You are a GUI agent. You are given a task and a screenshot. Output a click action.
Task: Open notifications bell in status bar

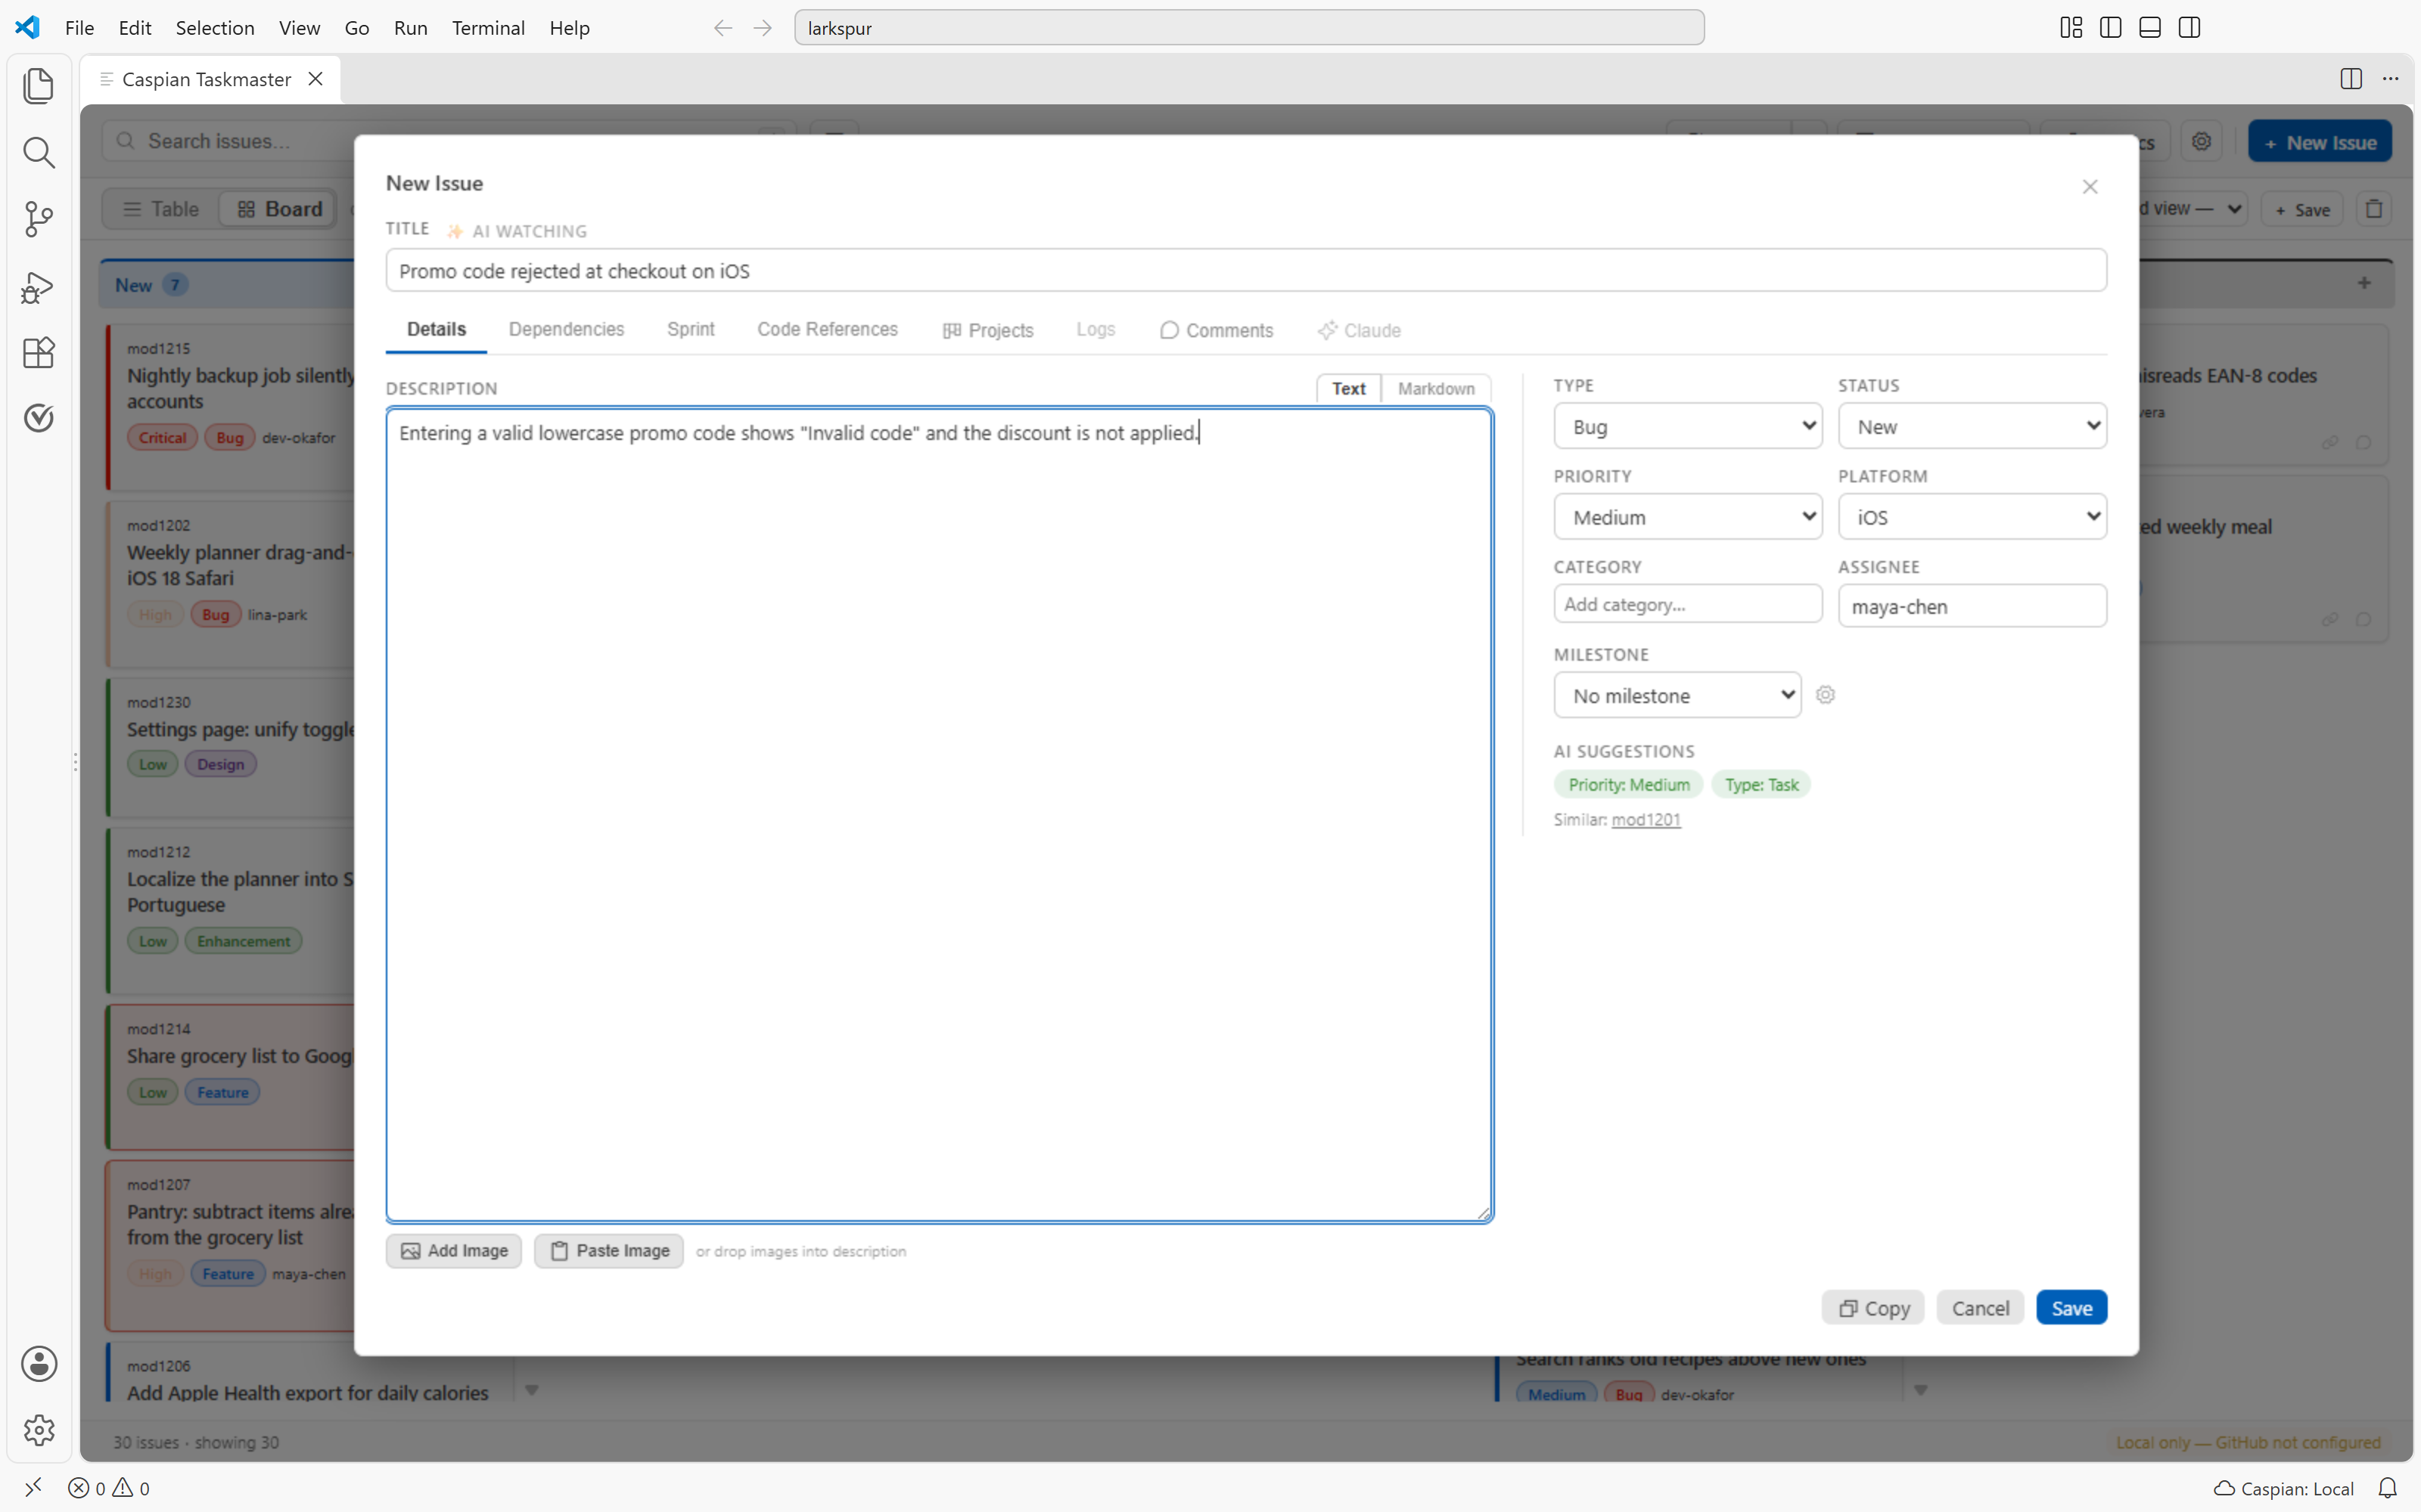2387,1488
